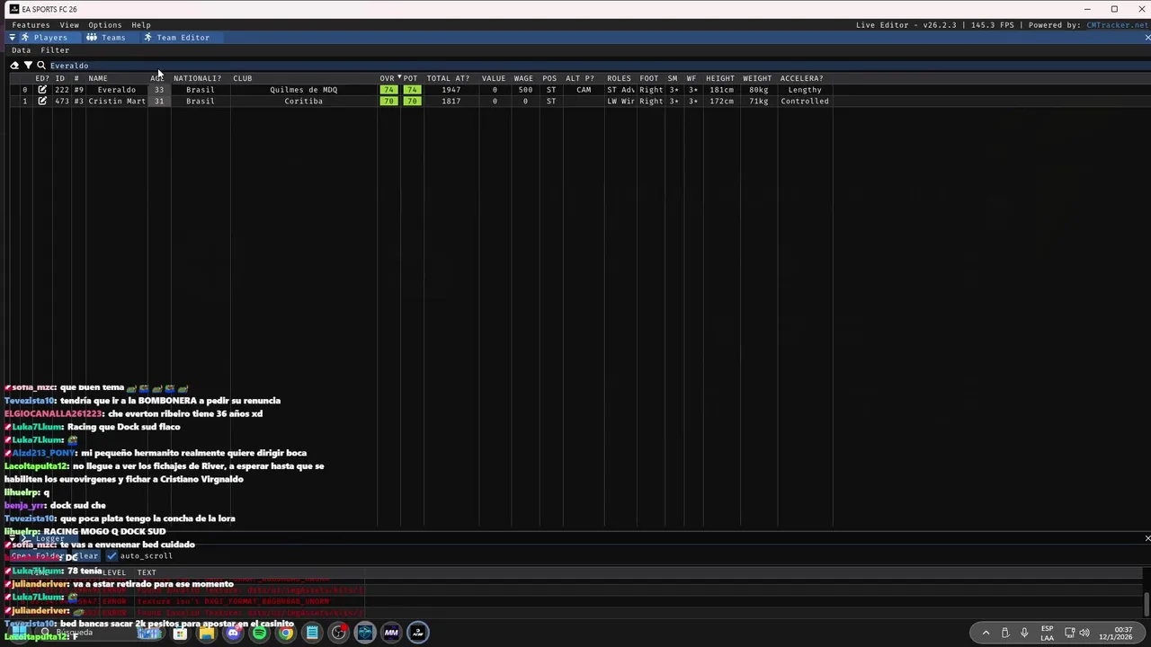Open OBS Studio from the taskbar

pos(338,633)
